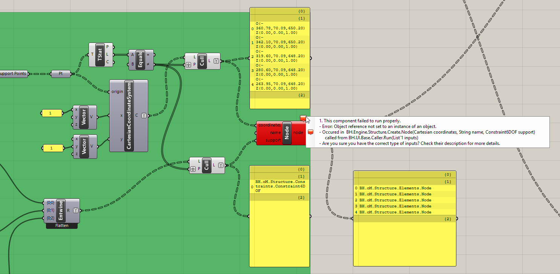The width and height of the screenshot is (560, 274).
Task: Click the Flatten tag under the Entwine component
Action: (x=61, y=225)
